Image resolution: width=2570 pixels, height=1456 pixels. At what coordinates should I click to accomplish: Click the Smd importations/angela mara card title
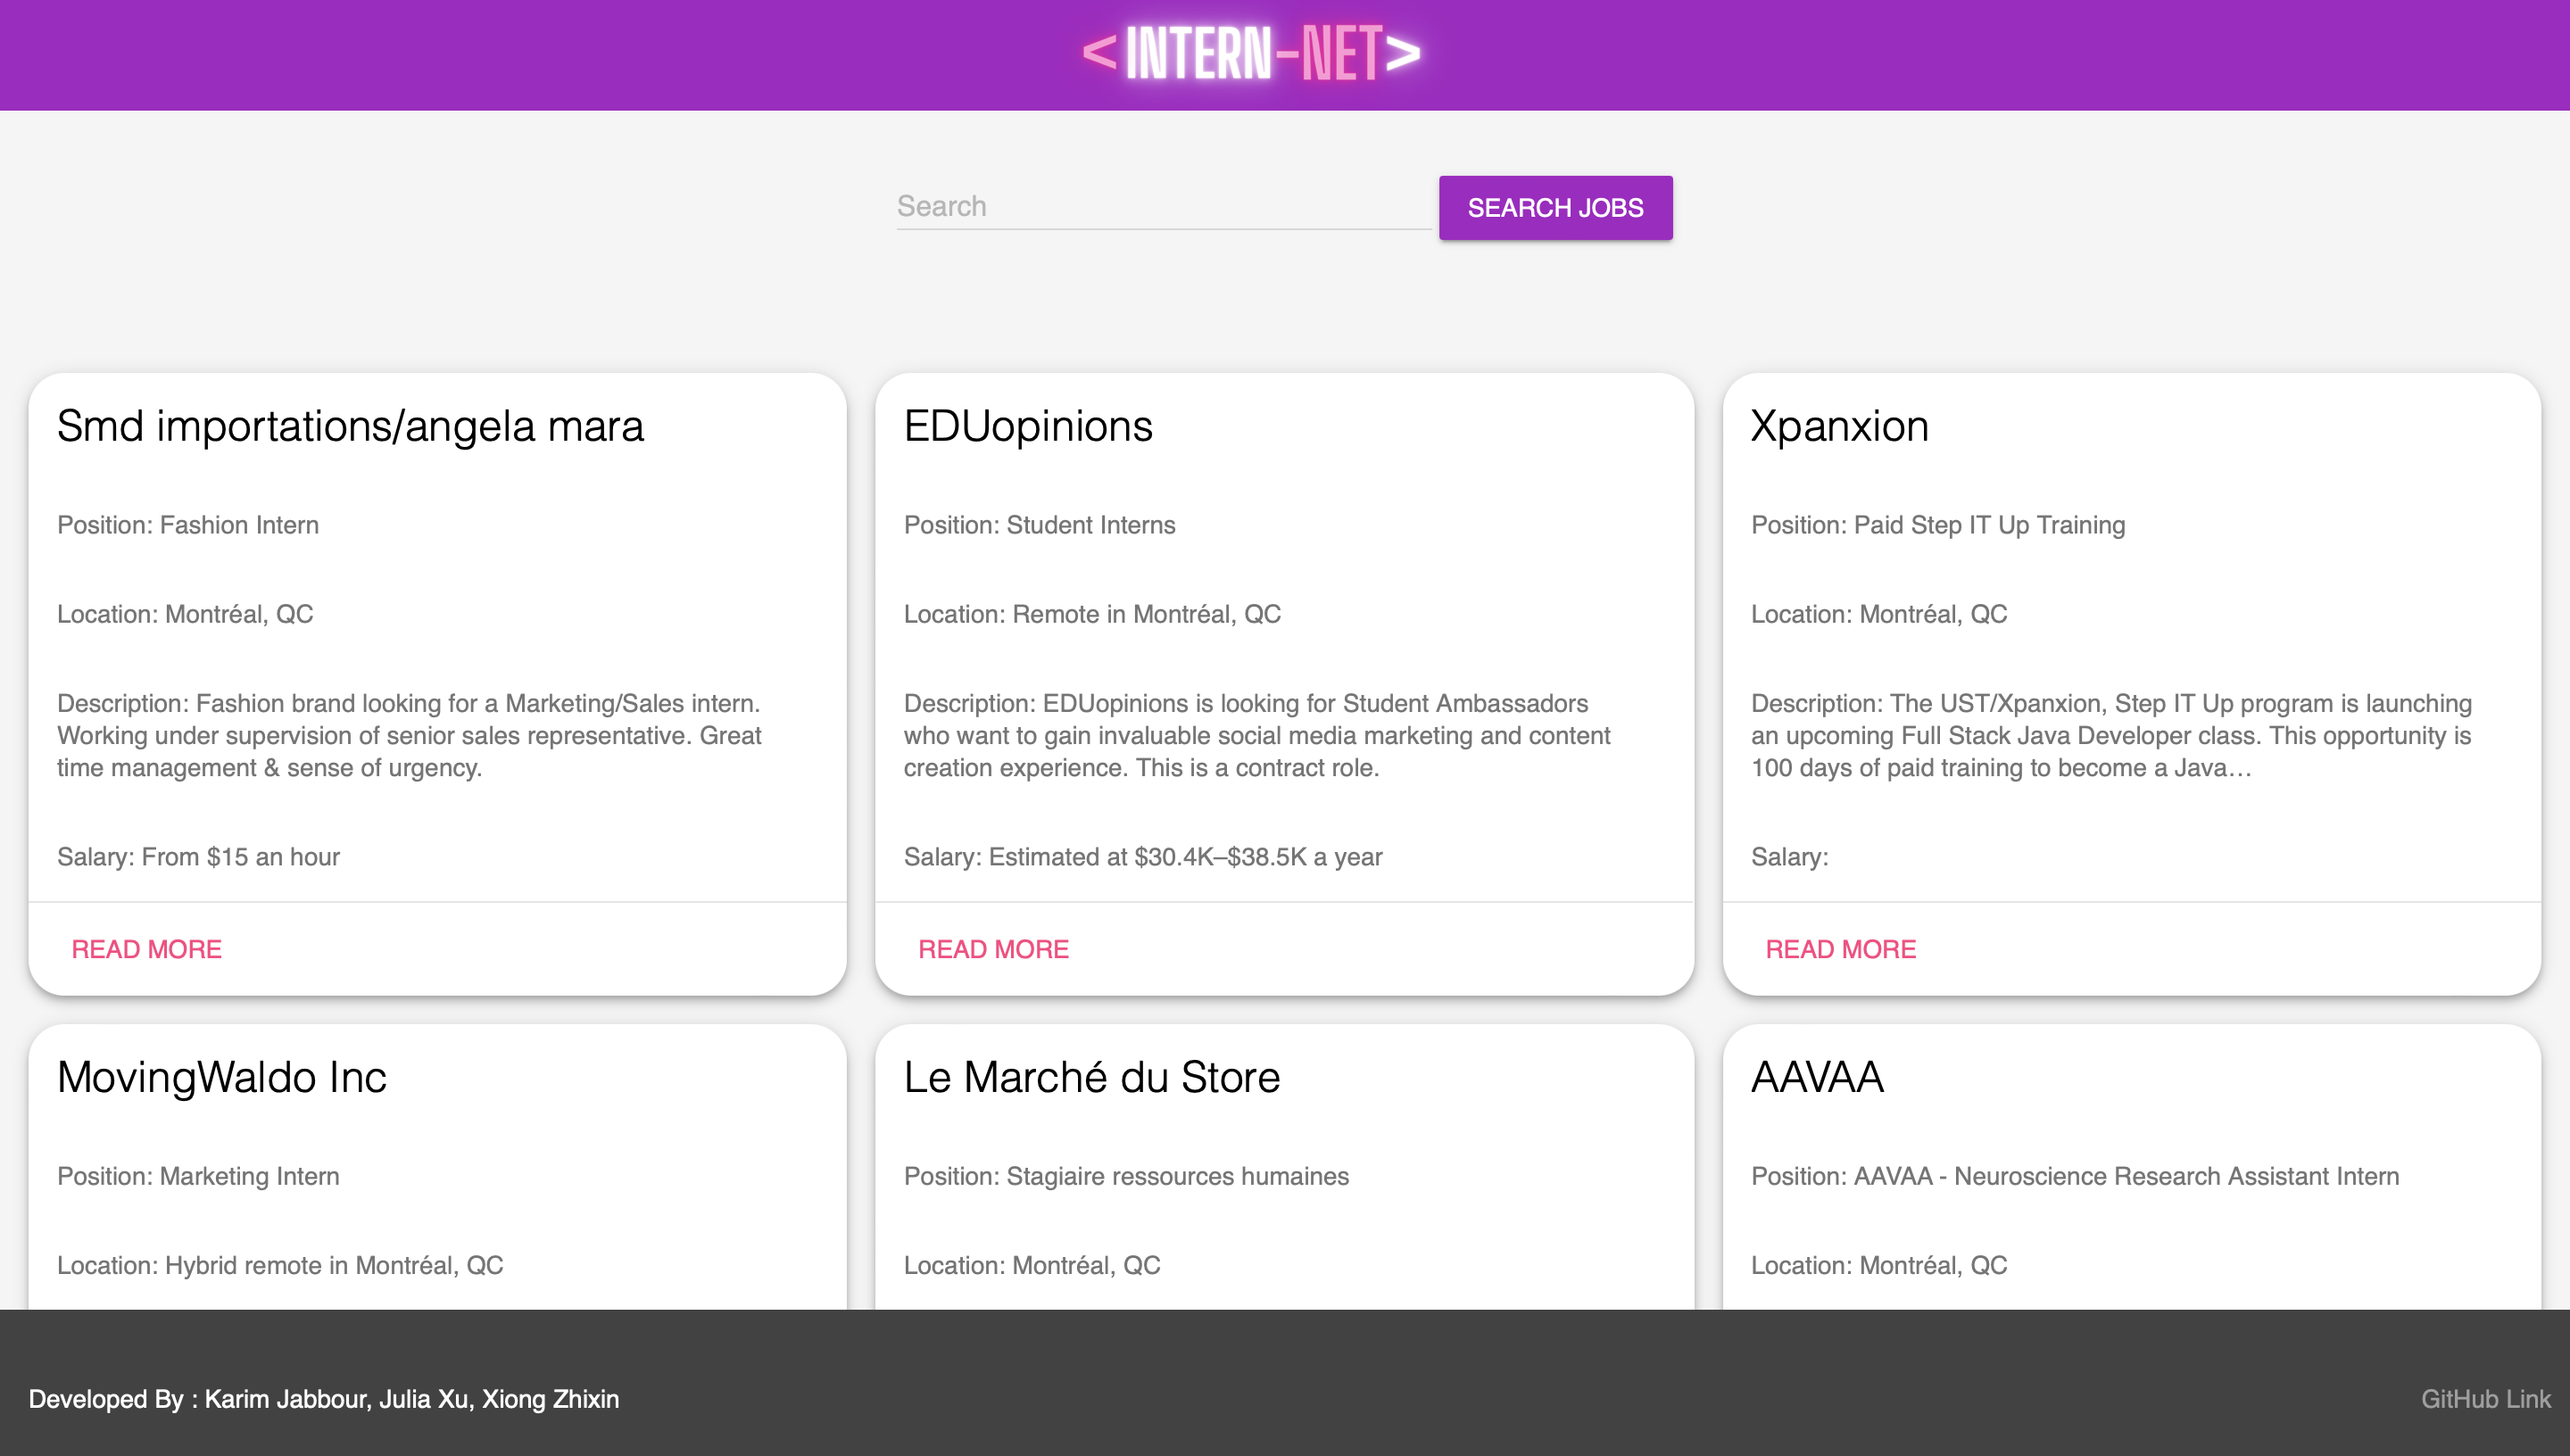point(350,426)
